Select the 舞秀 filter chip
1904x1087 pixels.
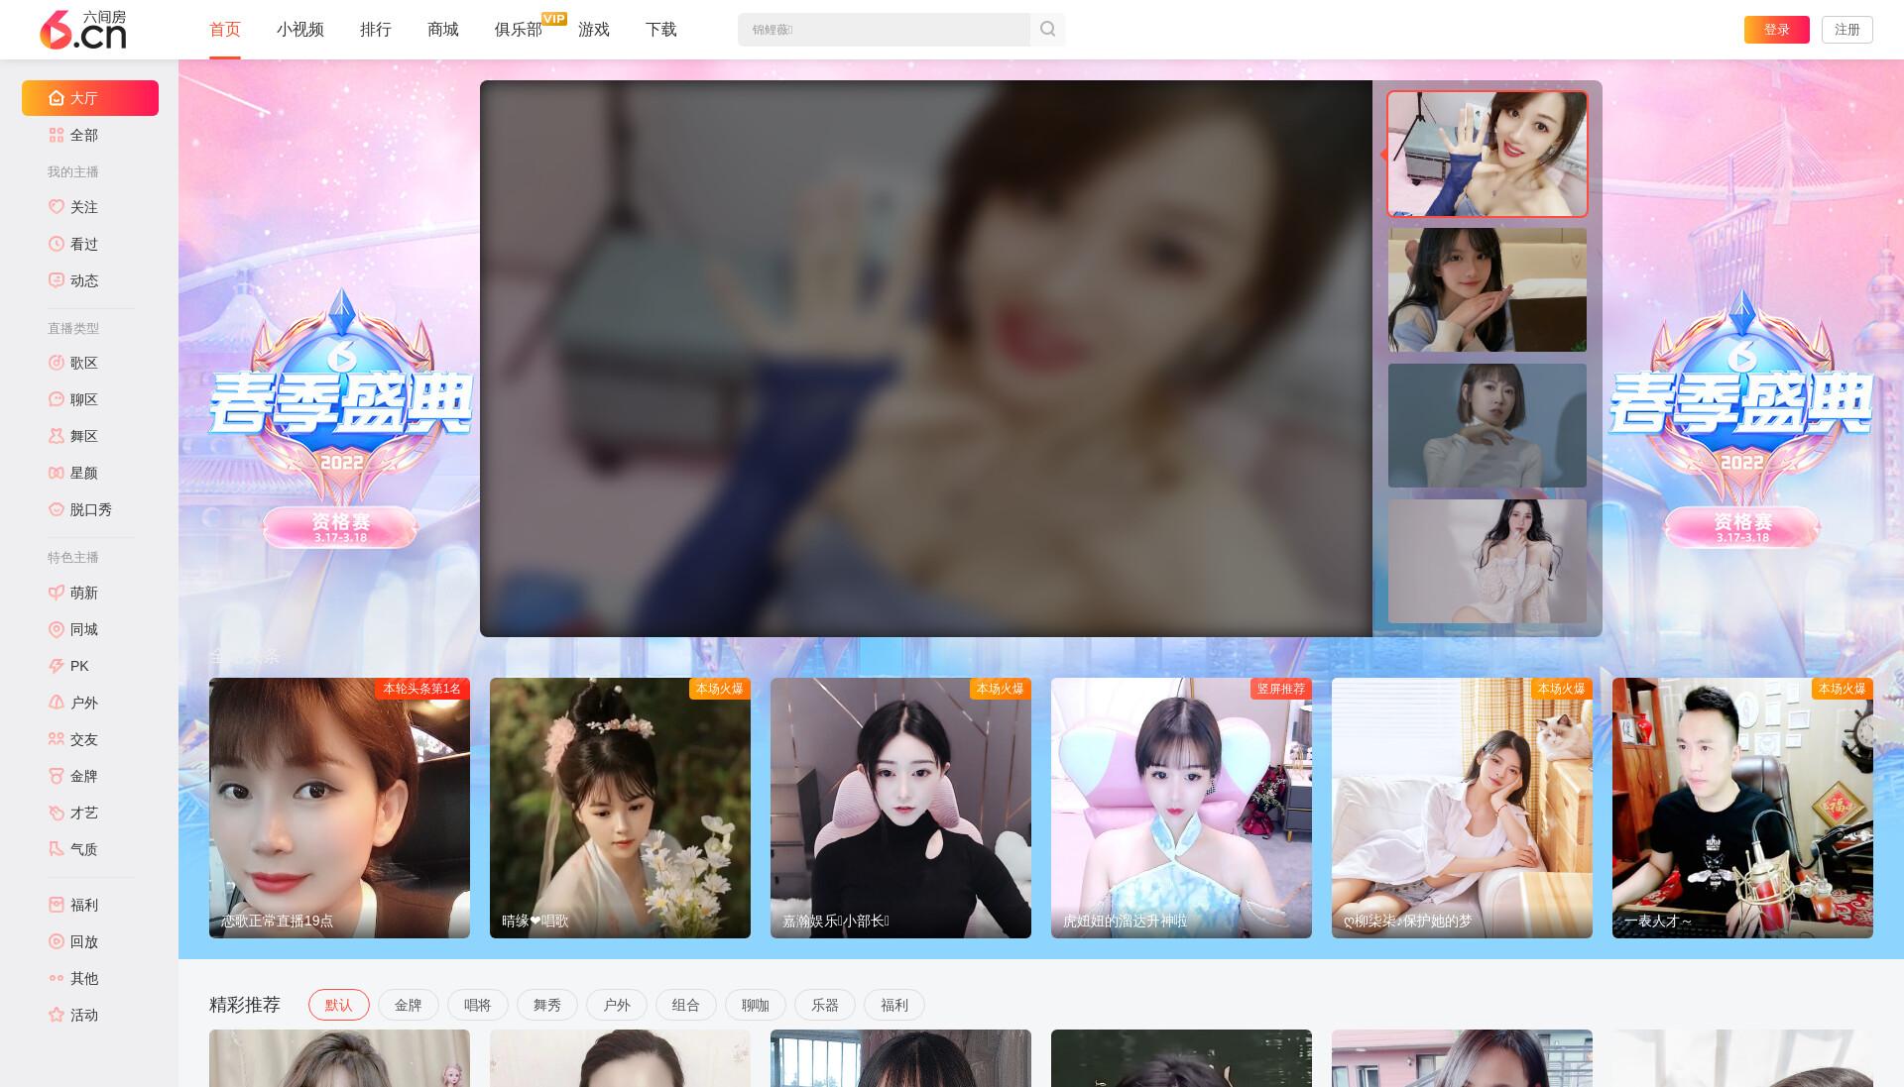pyautogui.click(x=547, y=1005)
